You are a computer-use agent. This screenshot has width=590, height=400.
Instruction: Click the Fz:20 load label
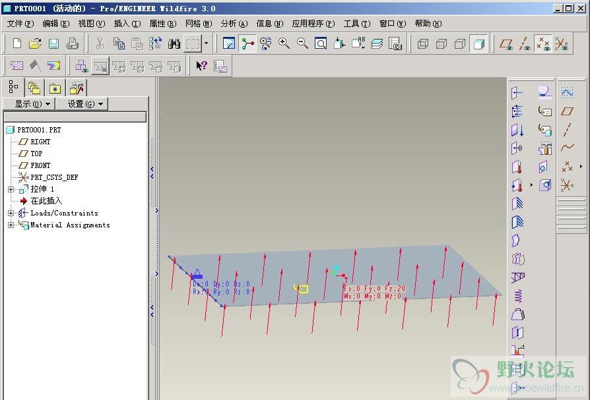(395, 289)
